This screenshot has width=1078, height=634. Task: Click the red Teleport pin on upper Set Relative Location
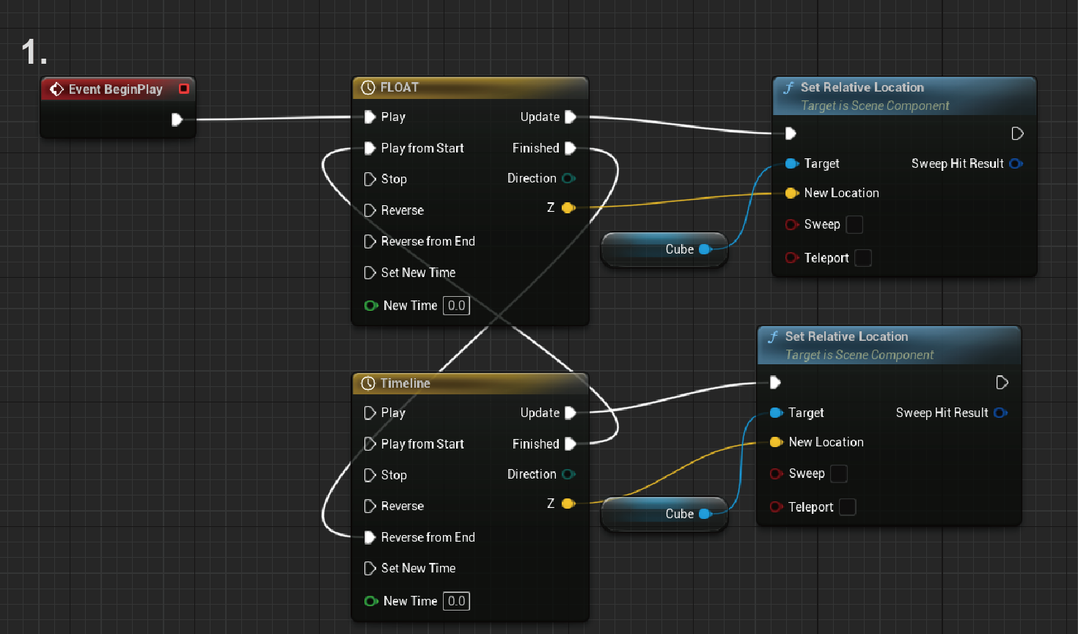click(x=792, y=258)
